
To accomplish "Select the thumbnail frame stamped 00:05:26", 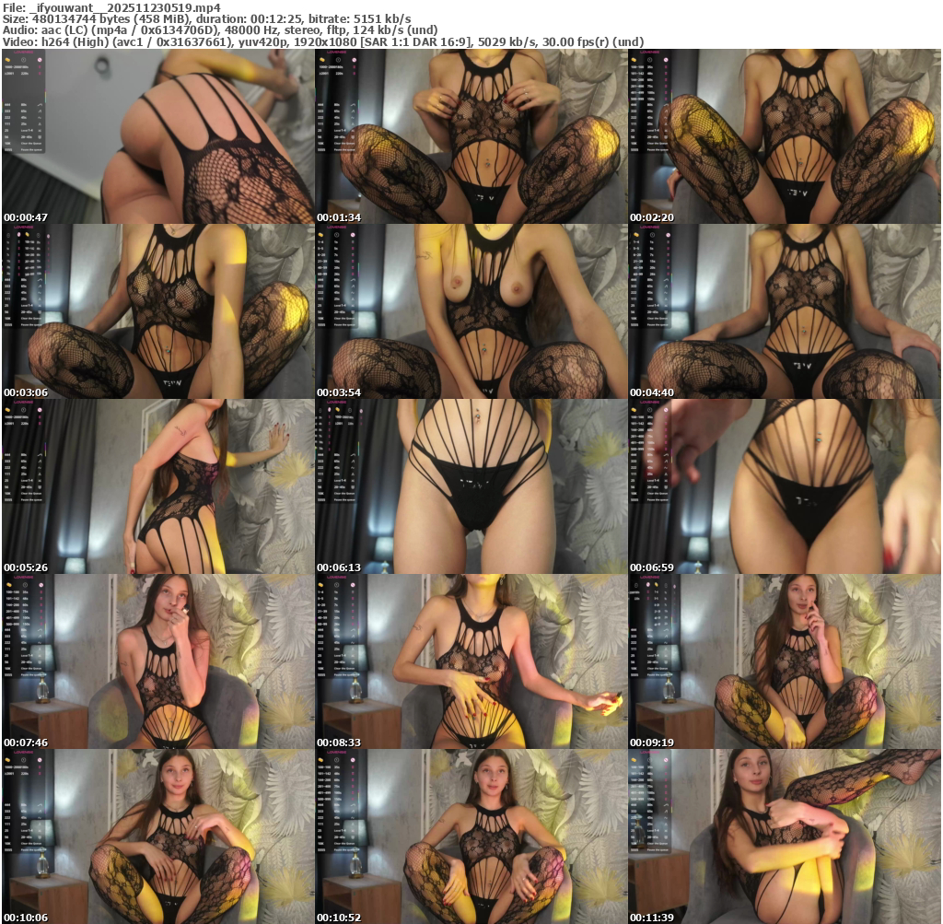I will click(158, 486).
